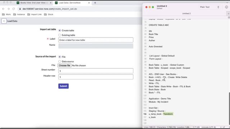Image resolution: width=230 pixels, height=129 pixels.
Task: Click the 'CREATE TABLE ABC' line
Action: click(159, 25)
